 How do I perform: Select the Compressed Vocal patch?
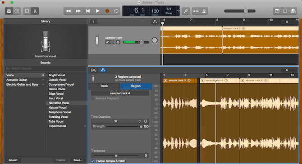coord(61,84)
